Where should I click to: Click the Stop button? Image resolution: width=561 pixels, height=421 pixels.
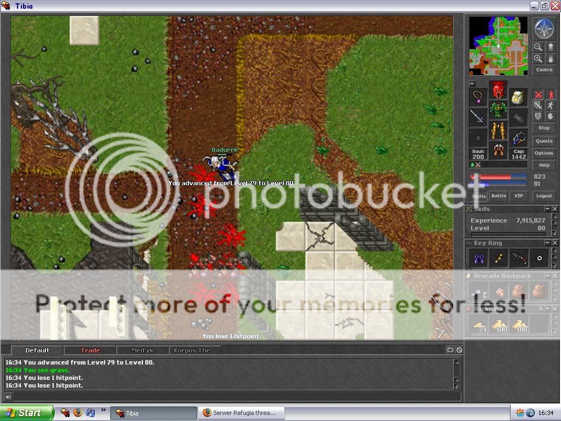544,128
